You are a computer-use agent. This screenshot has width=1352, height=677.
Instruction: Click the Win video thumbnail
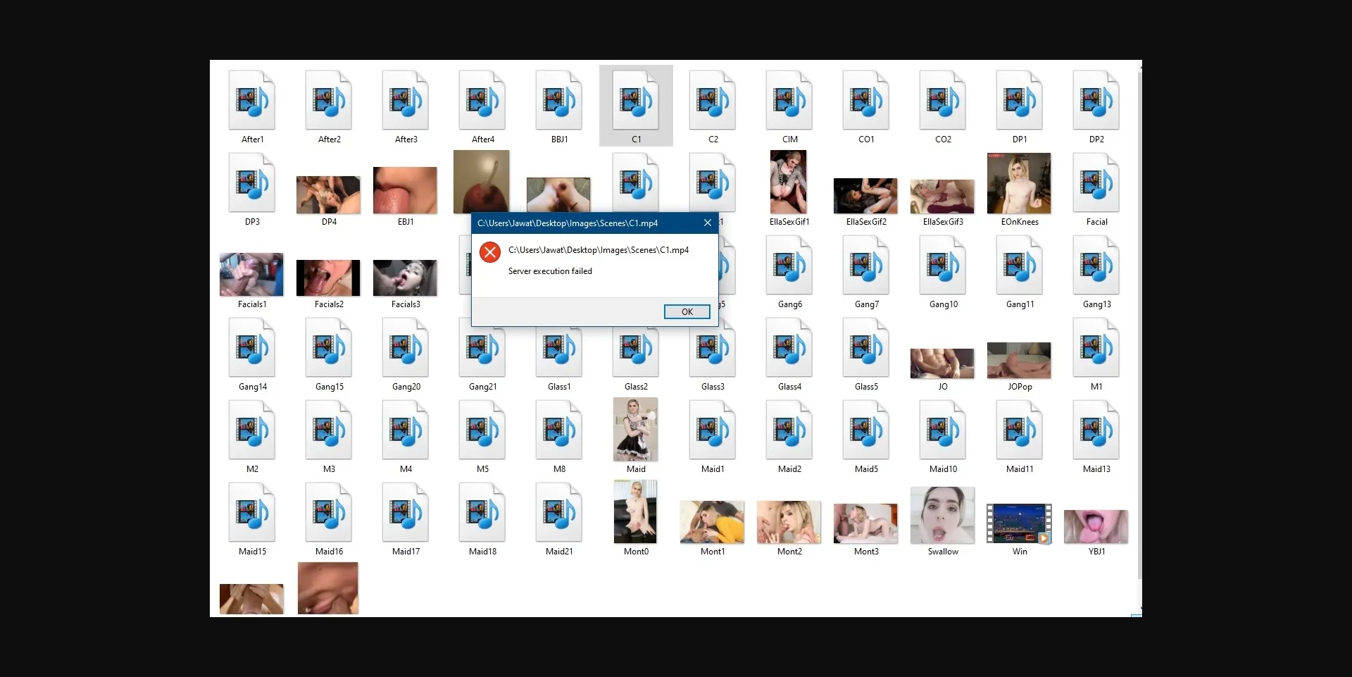(1019, 523)
